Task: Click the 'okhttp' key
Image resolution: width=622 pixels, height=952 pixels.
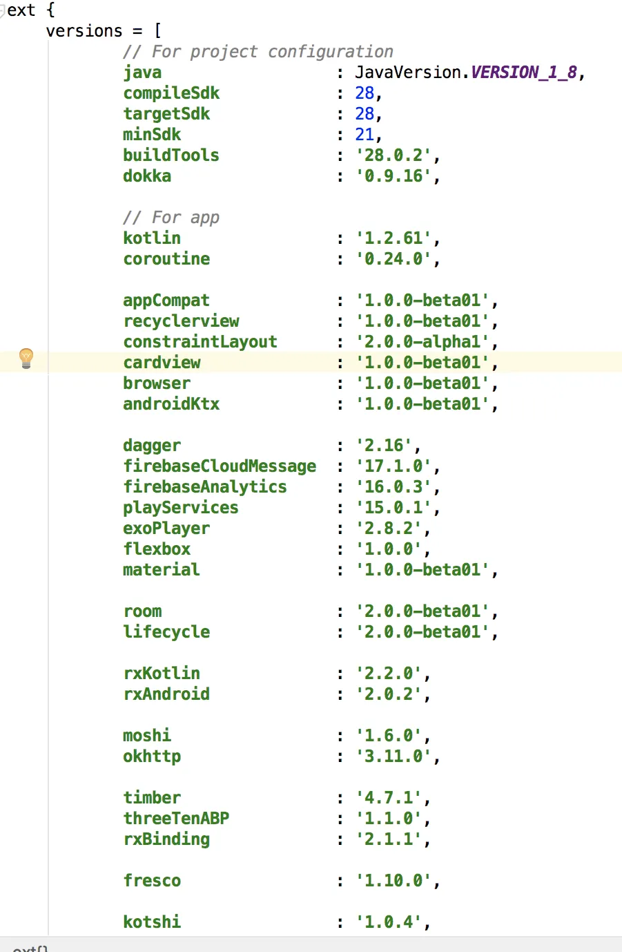Action: pyautogui.click(x=152, y=756)
